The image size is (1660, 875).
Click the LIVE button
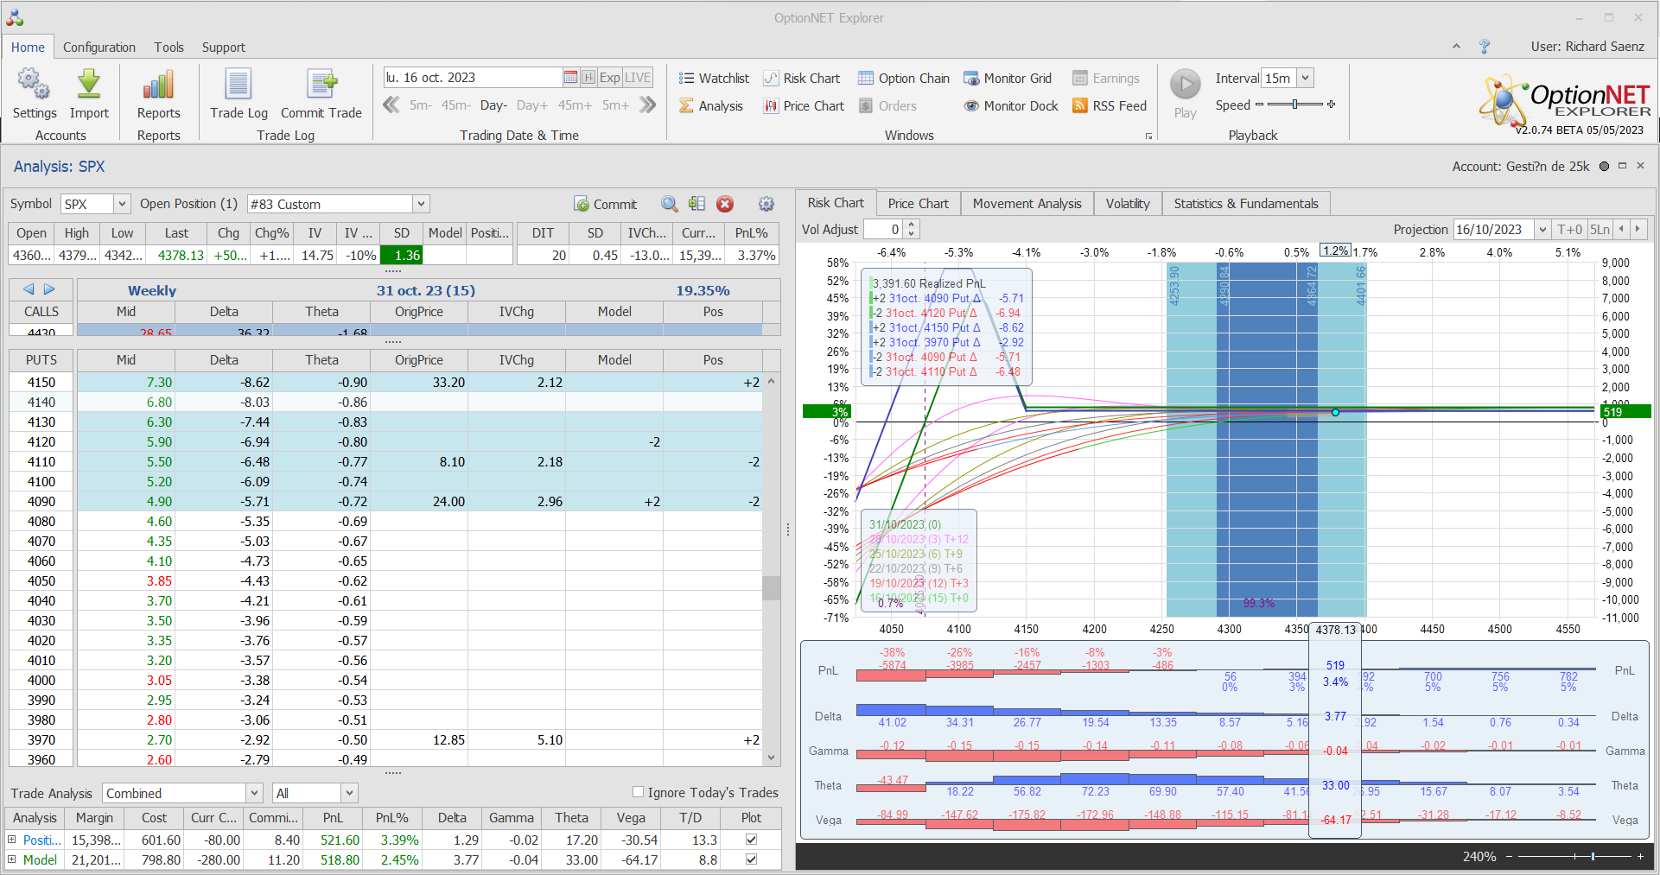click(638, 78)
